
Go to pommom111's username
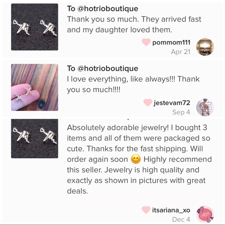click(x=171, y=43)
